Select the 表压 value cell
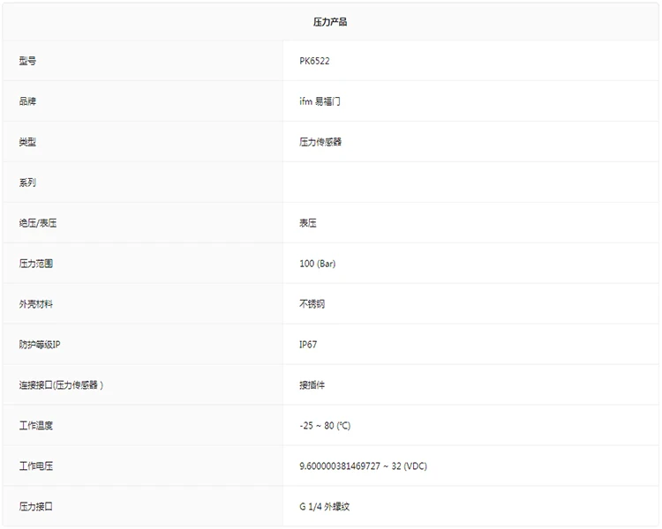The width and height of the screenshot is (662, 529). [x=308, y=223]
